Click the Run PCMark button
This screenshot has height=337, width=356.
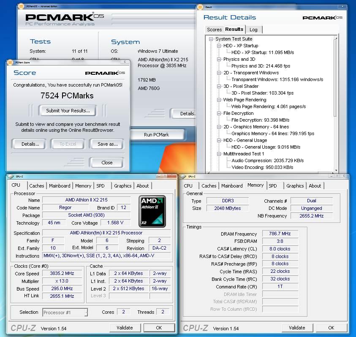[156, 135]
